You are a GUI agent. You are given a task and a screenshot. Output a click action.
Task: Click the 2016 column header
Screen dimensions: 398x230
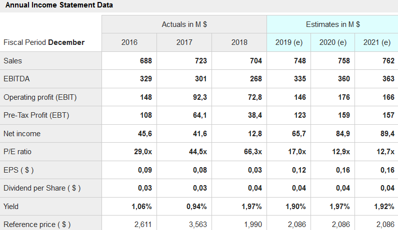pos(129,42)
